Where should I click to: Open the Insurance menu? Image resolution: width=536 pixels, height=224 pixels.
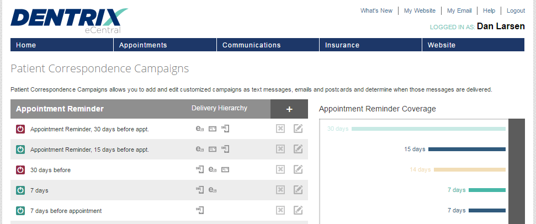point(371,45)
